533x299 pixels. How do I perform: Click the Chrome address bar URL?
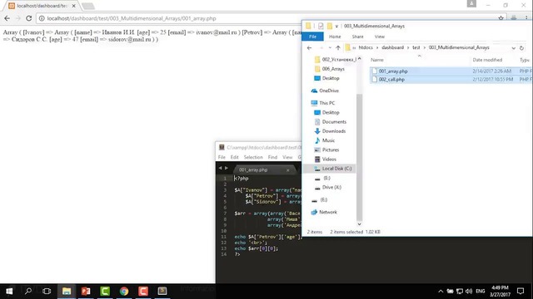(x=132, y=18)
